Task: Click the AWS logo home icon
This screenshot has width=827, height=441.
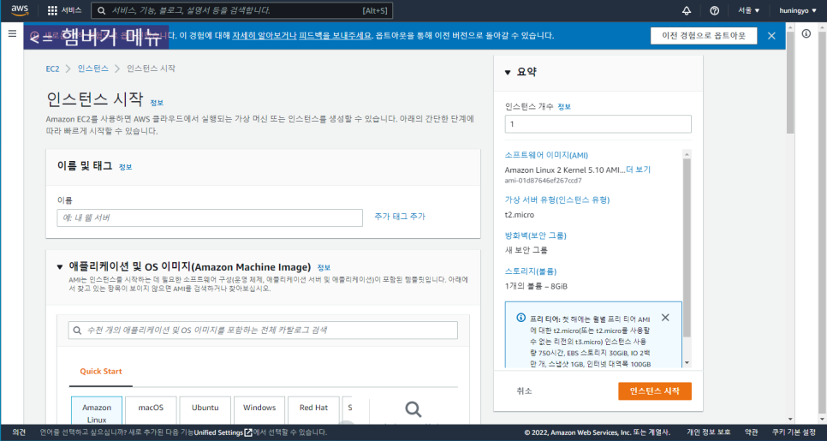Action: 20,10
